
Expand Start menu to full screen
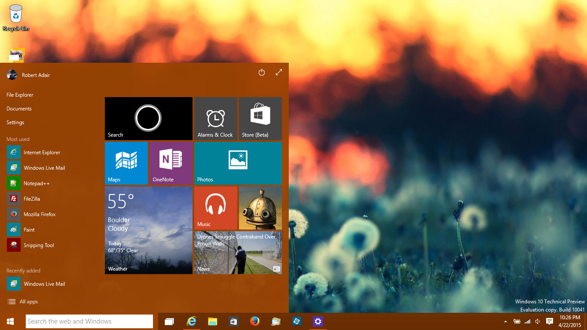point(279,73)
